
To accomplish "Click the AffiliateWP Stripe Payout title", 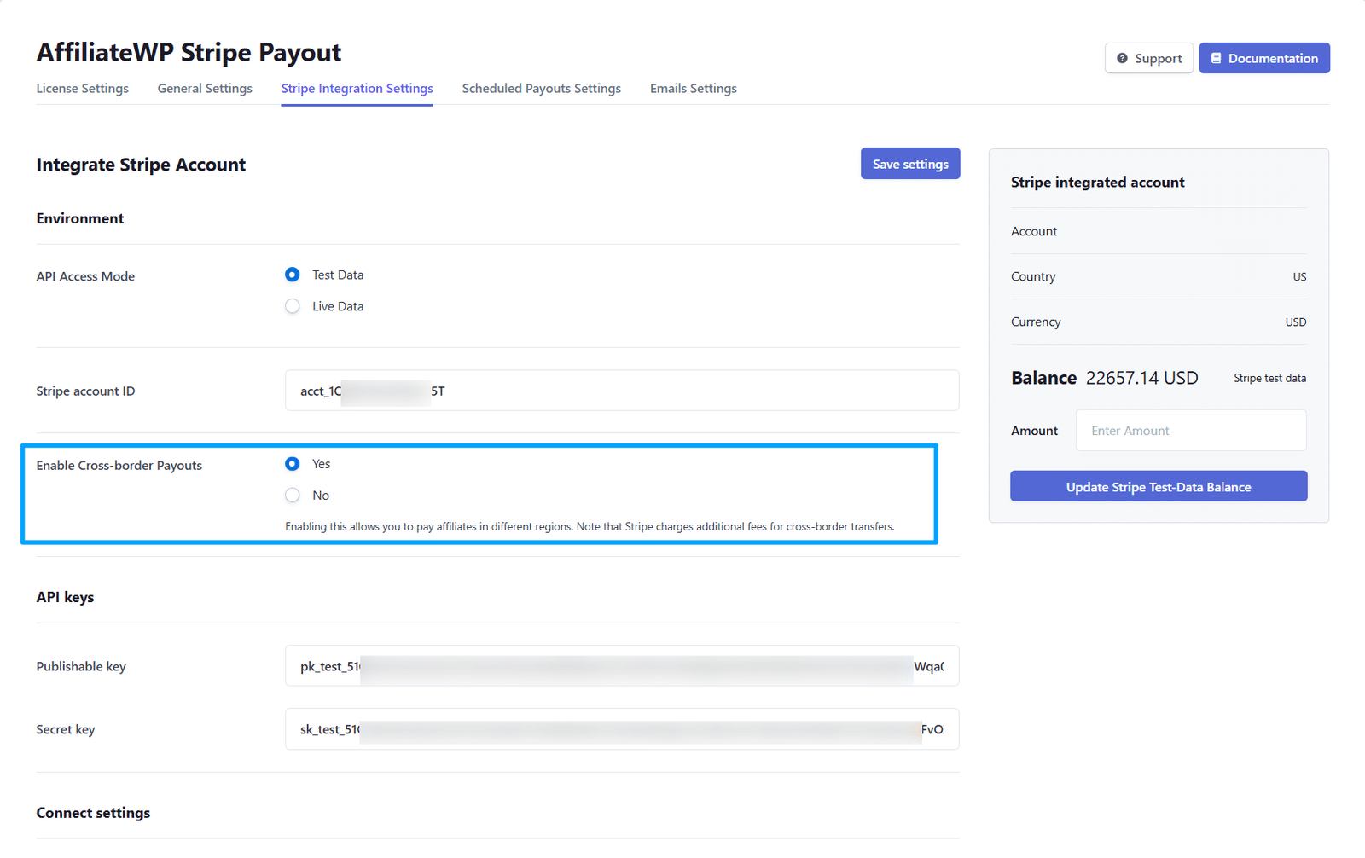I will (189, 53).
